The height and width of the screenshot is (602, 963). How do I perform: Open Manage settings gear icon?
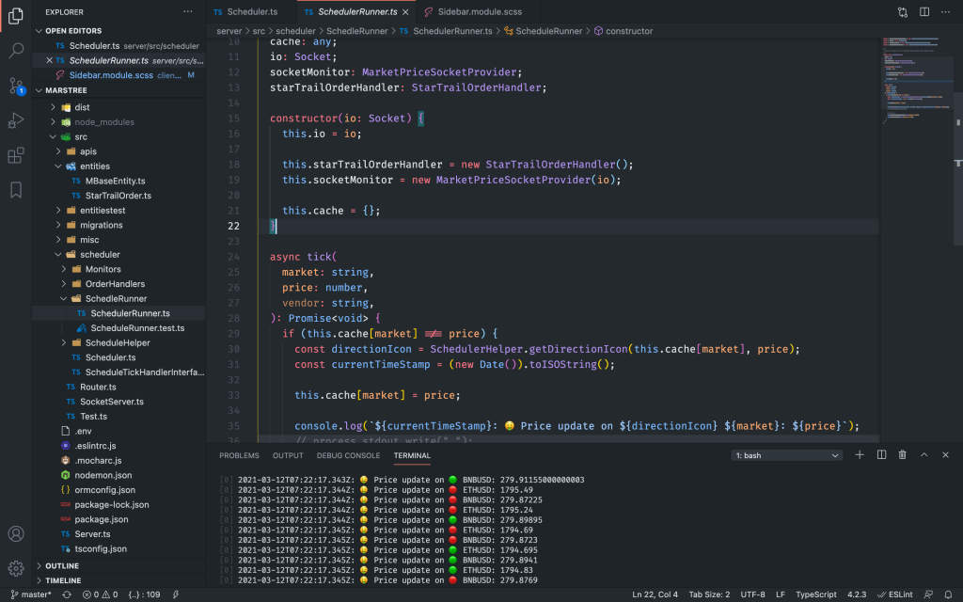(16, 568)
